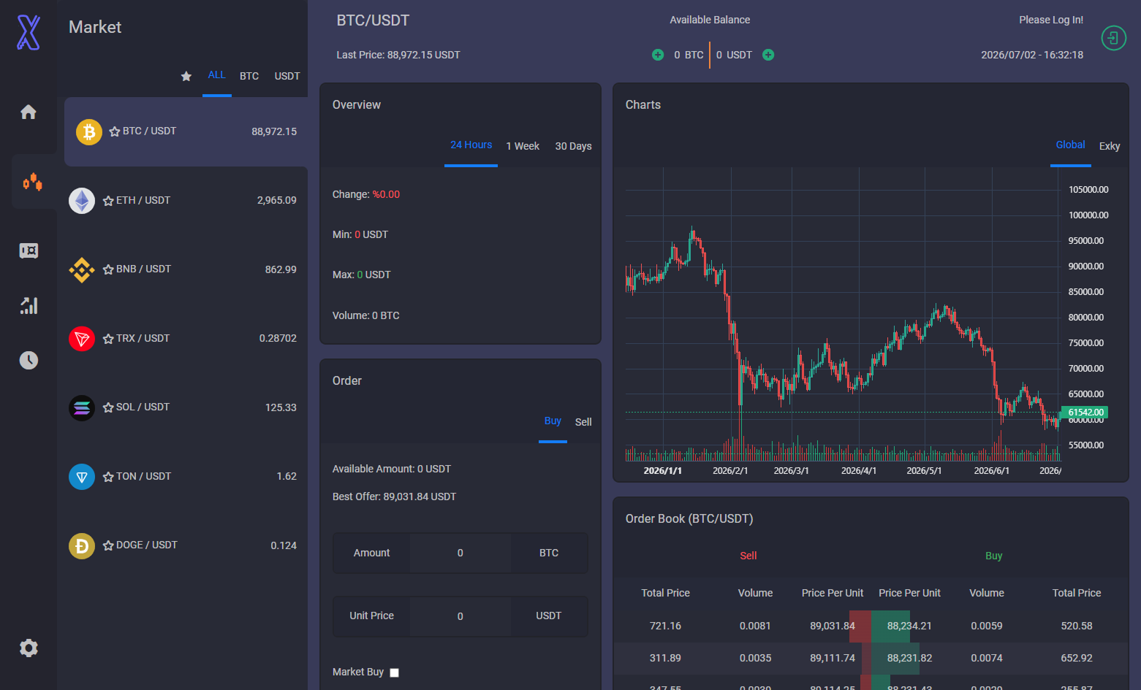Click the Solana coin logo

click(82, 408)
